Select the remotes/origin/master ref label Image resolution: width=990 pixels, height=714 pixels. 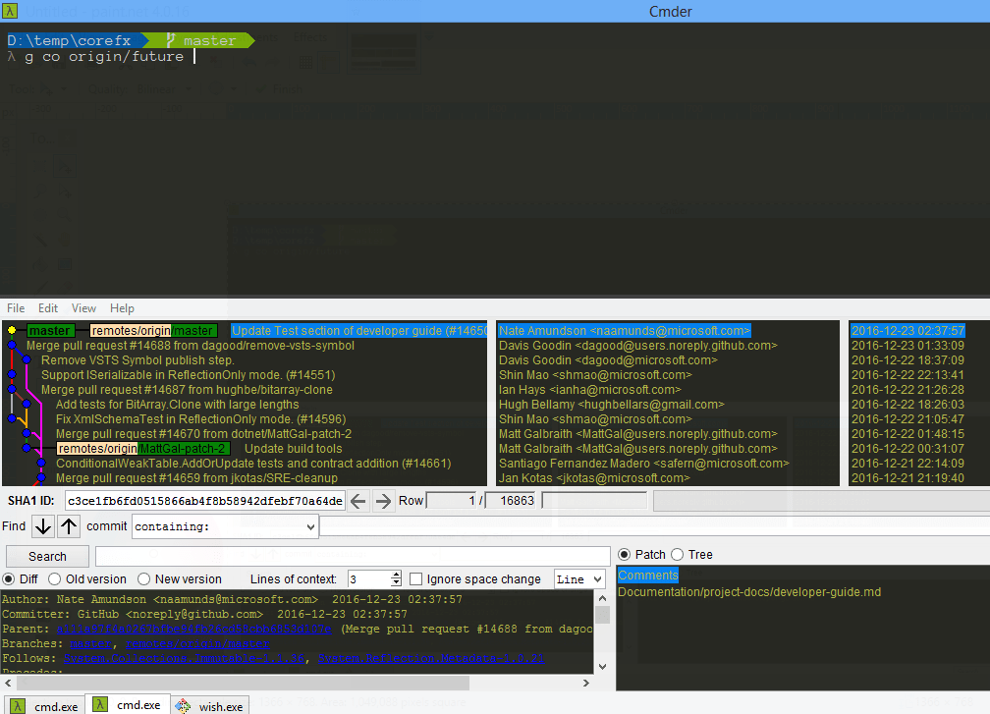[x=153, y=330]
